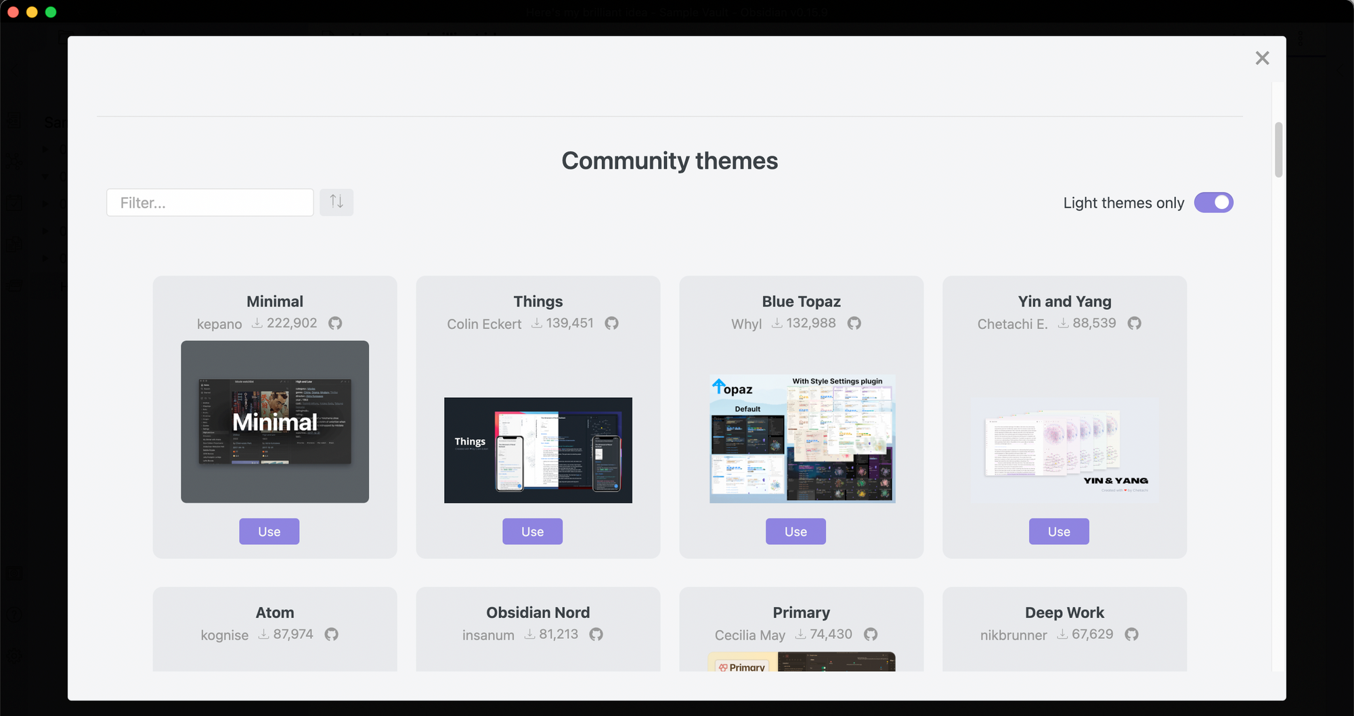Viewport: 1354px width, 716px height.
Task: Click author name nikbrunner
Action: (1013, 635)
